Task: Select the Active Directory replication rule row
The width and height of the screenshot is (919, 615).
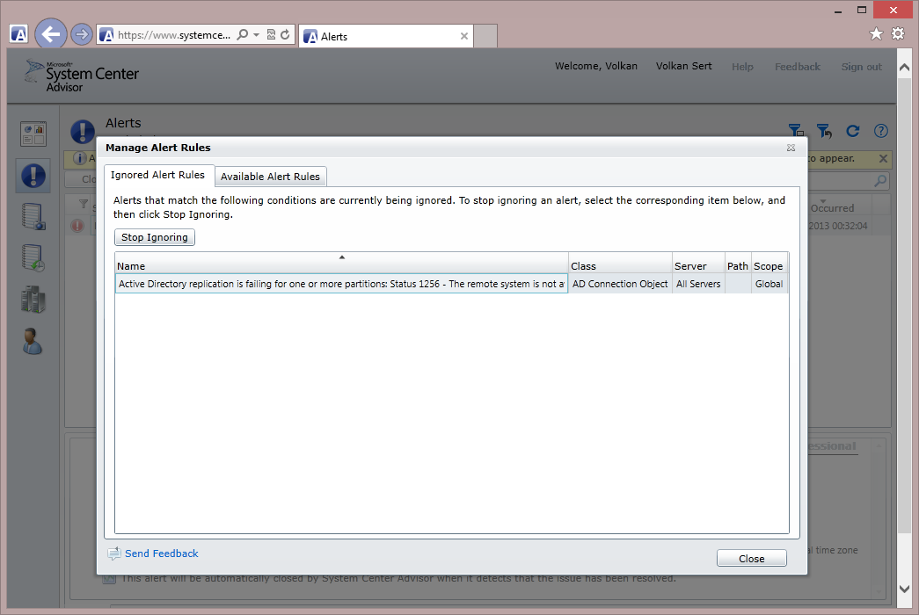Action: (451, 284)
